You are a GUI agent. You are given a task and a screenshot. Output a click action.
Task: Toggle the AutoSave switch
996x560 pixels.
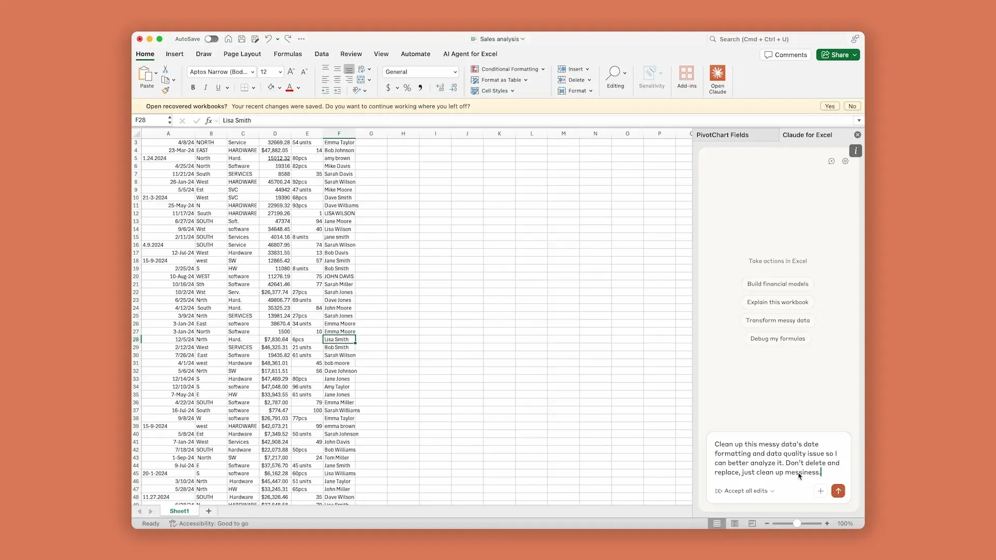211,39
